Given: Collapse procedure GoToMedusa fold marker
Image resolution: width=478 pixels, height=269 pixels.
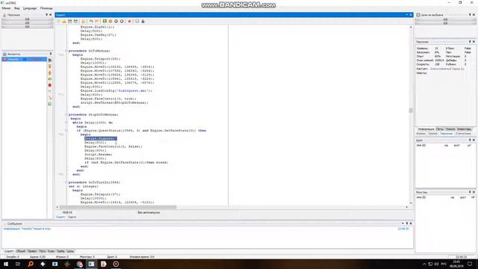Looking at the screenshot, I should tap(66, 51).
